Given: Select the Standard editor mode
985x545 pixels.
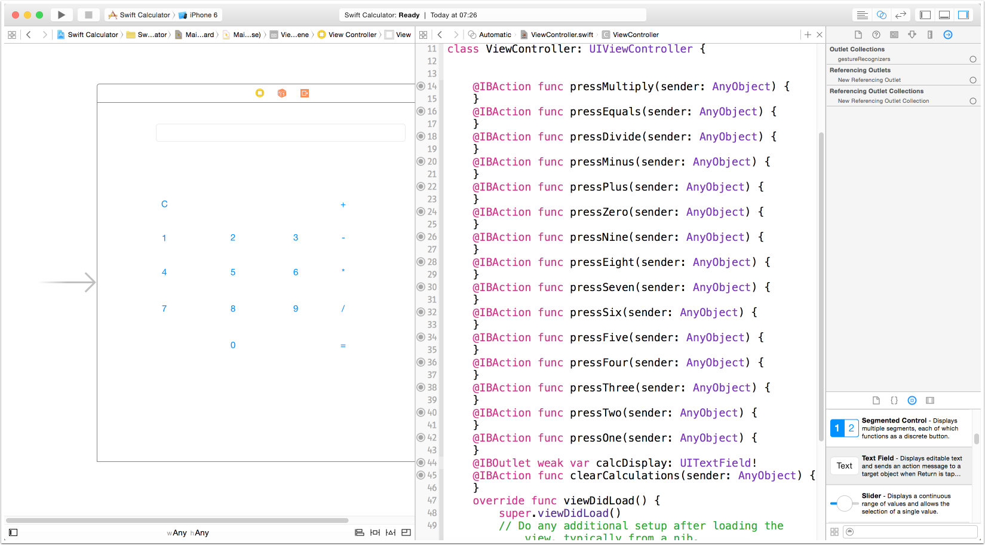Looking at the screenshot, I should [862, 15].
